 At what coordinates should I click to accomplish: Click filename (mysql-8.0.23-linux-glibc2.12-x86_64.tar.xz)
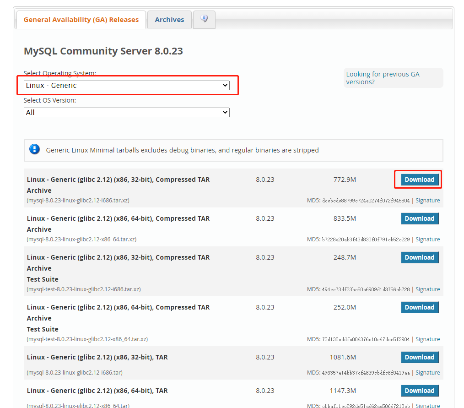pos(81,239)
